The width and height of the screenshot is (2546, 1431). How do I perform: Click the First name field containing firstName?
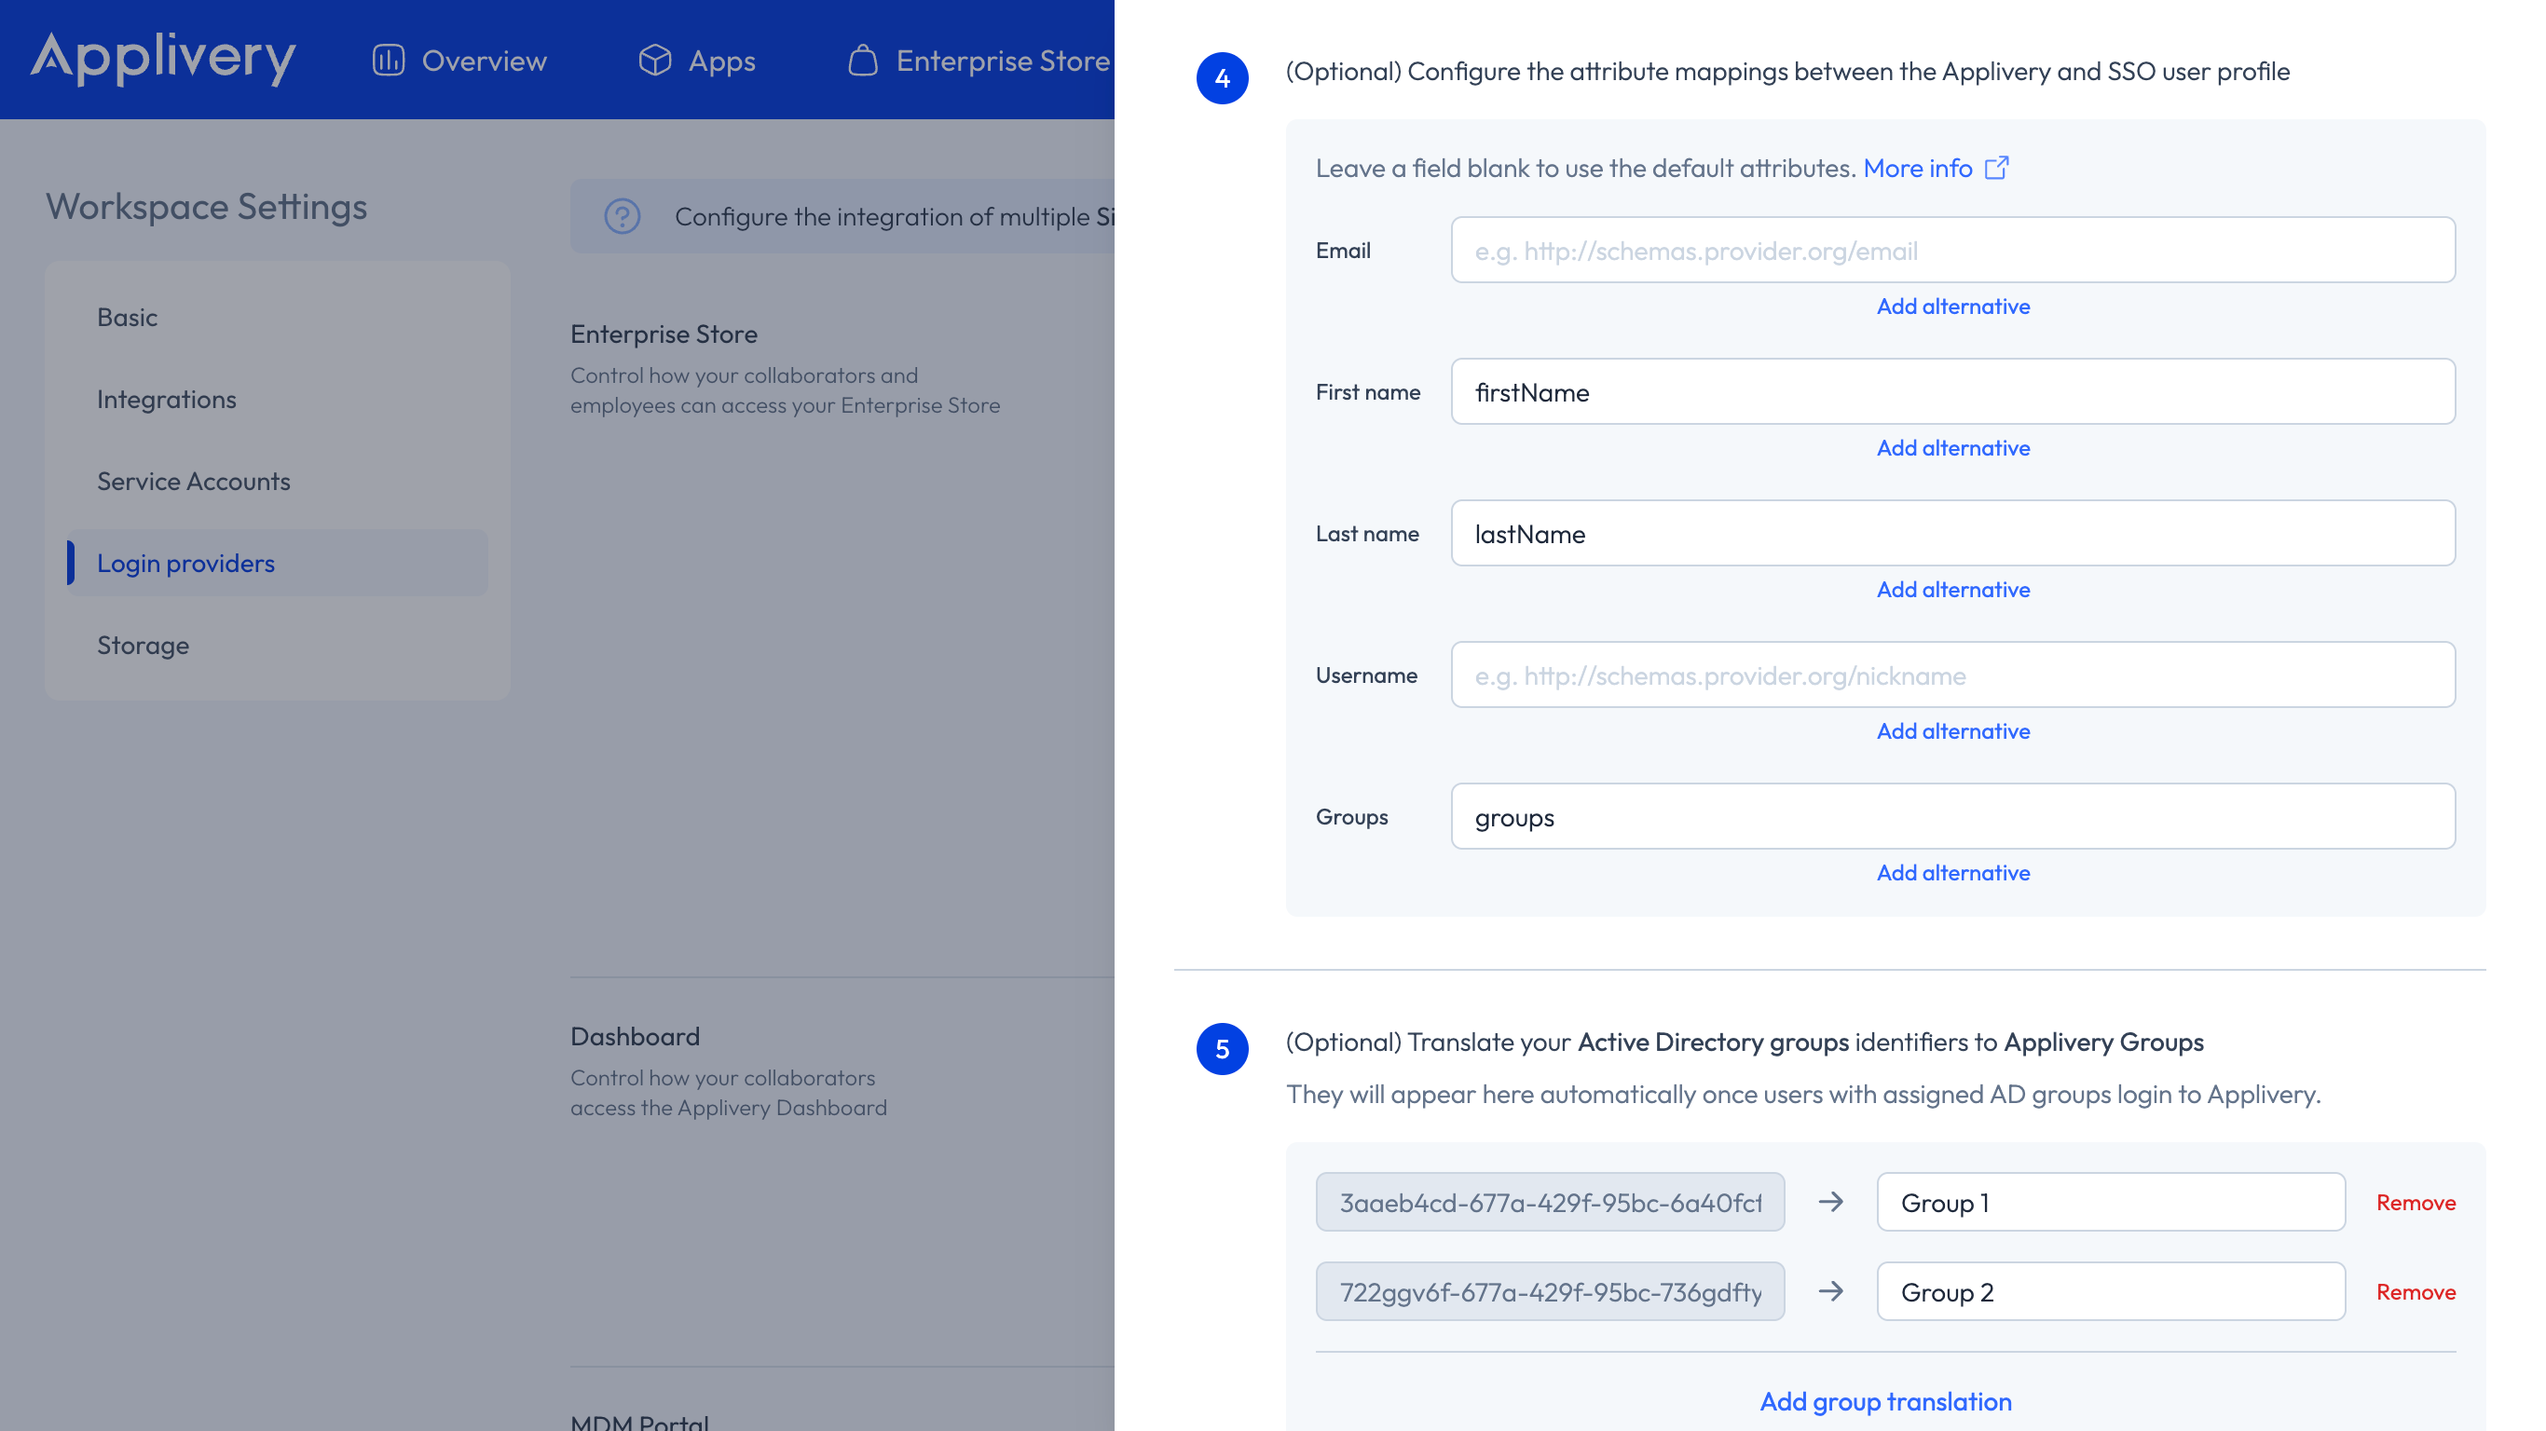click(1953, 392)
